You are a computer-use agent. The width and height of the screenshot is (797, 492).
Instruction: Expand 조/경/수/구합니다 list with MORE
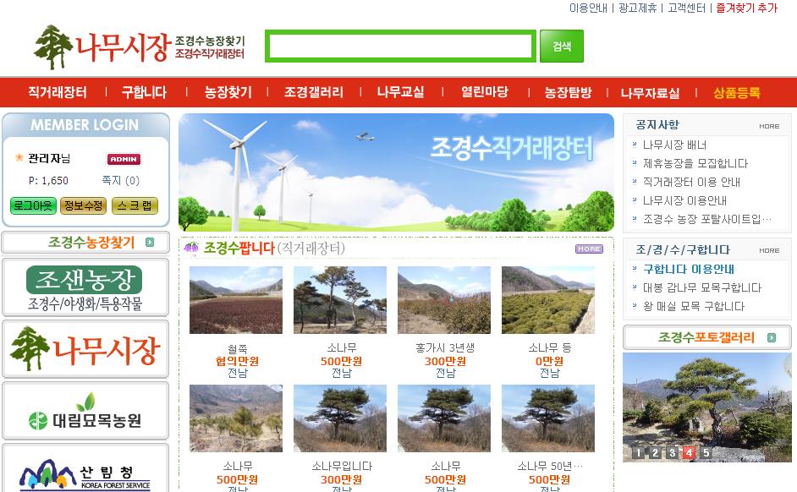[x=768, y=250]
